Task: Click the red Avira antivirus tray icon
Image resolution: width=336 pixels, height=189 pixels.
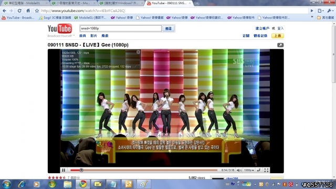Action: 290,184
